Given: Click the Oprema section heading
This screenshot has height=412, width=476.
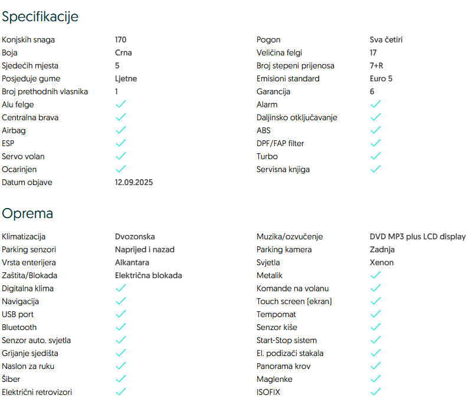Looking at the screenshot, I should click(x=27, y=213).
